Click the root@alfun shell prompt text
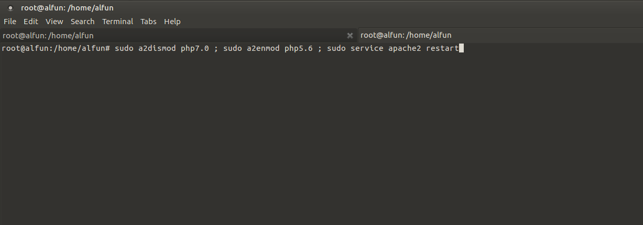643x225 pixels. tap(56, 49)
